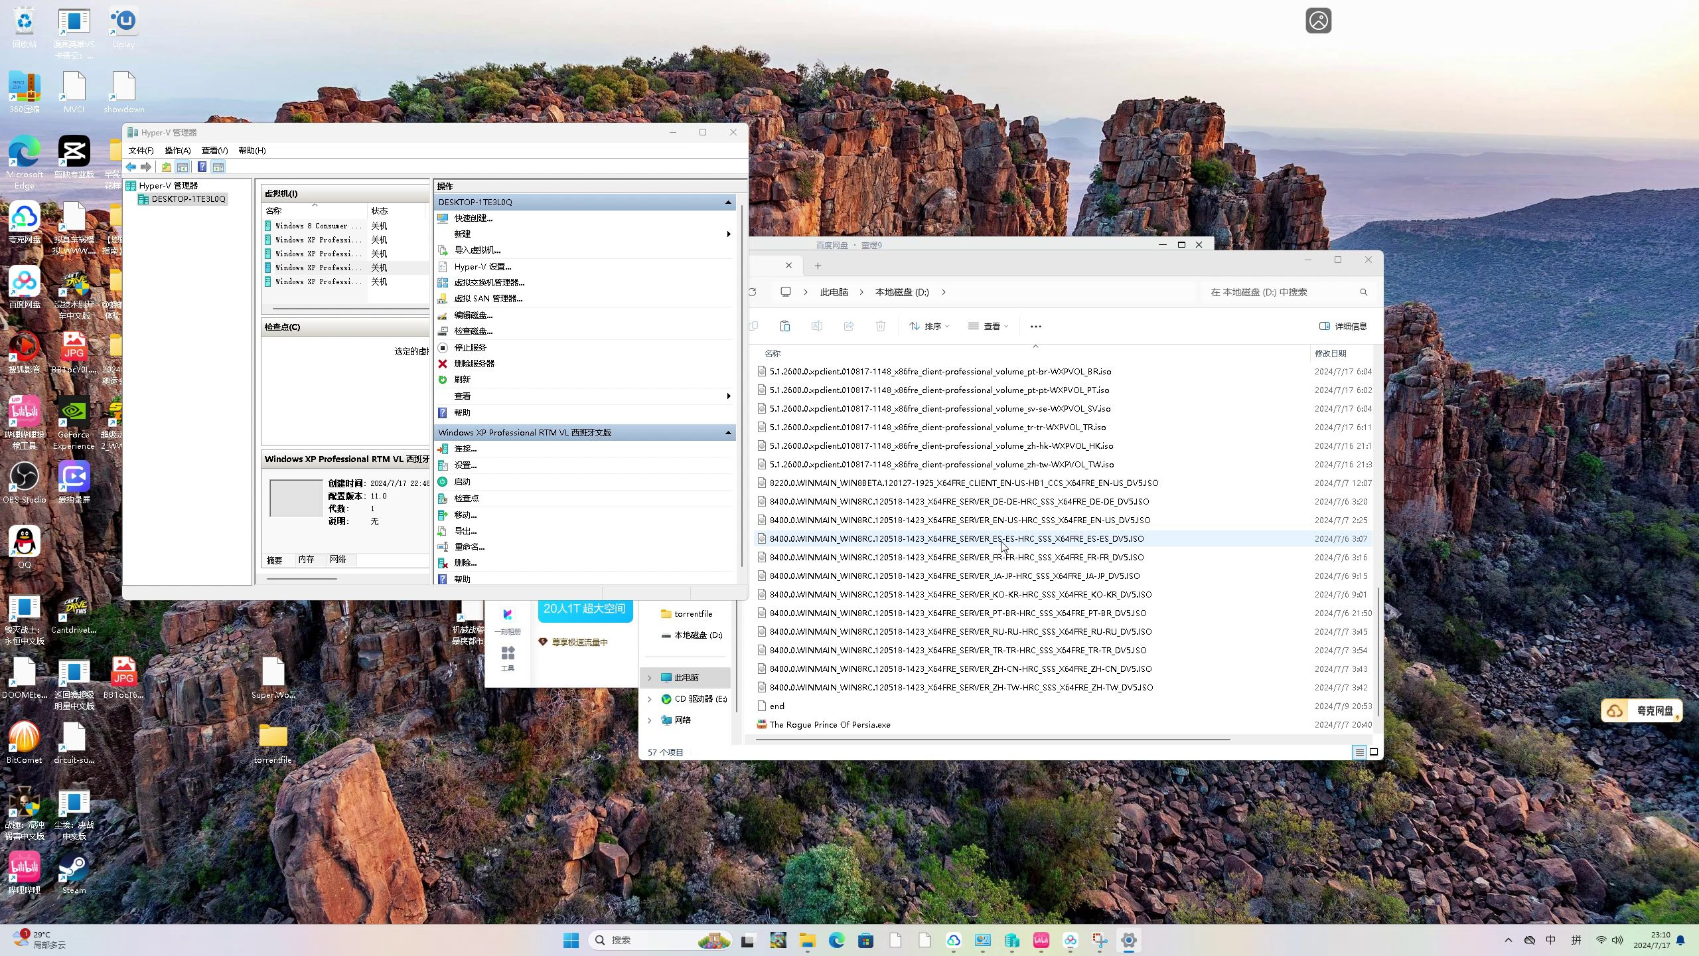Click 刷新 (Refresh) in the actions pane
The image size is (1699, 956).
pyautogui.click(x=462, y=380)
